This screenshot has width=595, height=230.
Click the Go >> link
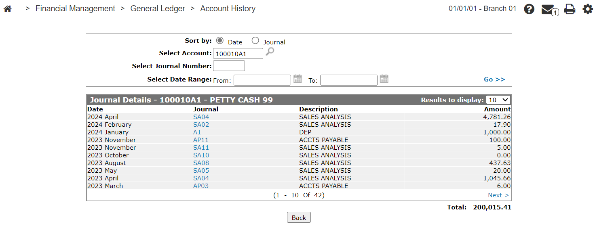494,79
